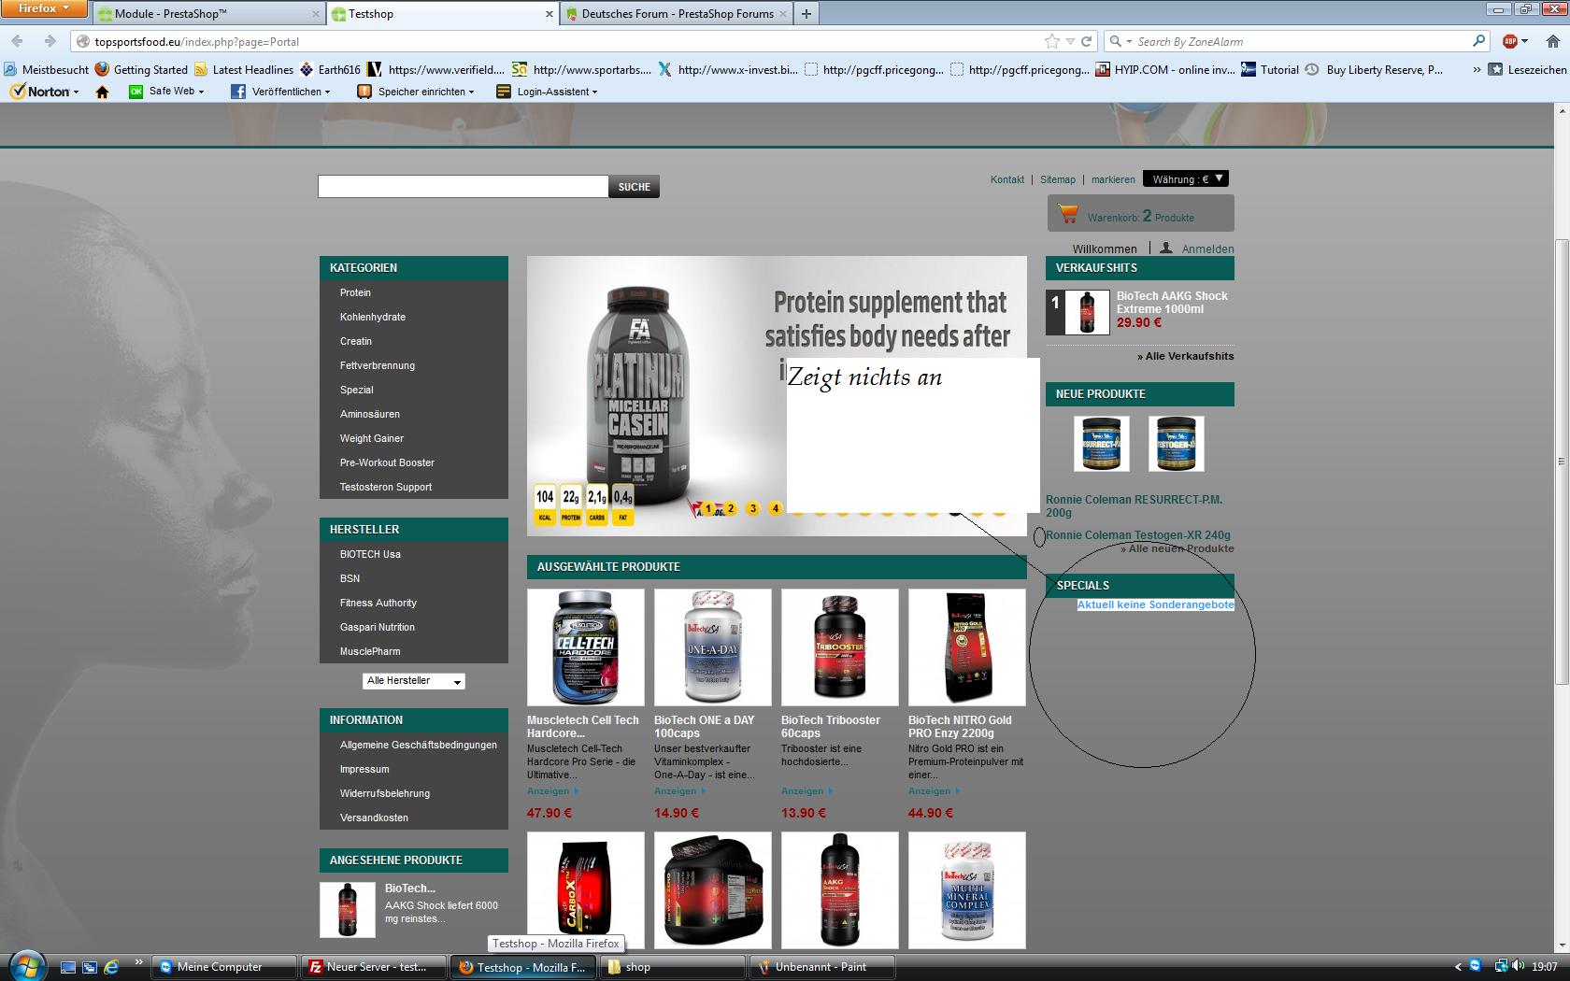1570x981 pixels.
Task: Open the HYIP.COM bookmark
Action: pos(1165,69)
